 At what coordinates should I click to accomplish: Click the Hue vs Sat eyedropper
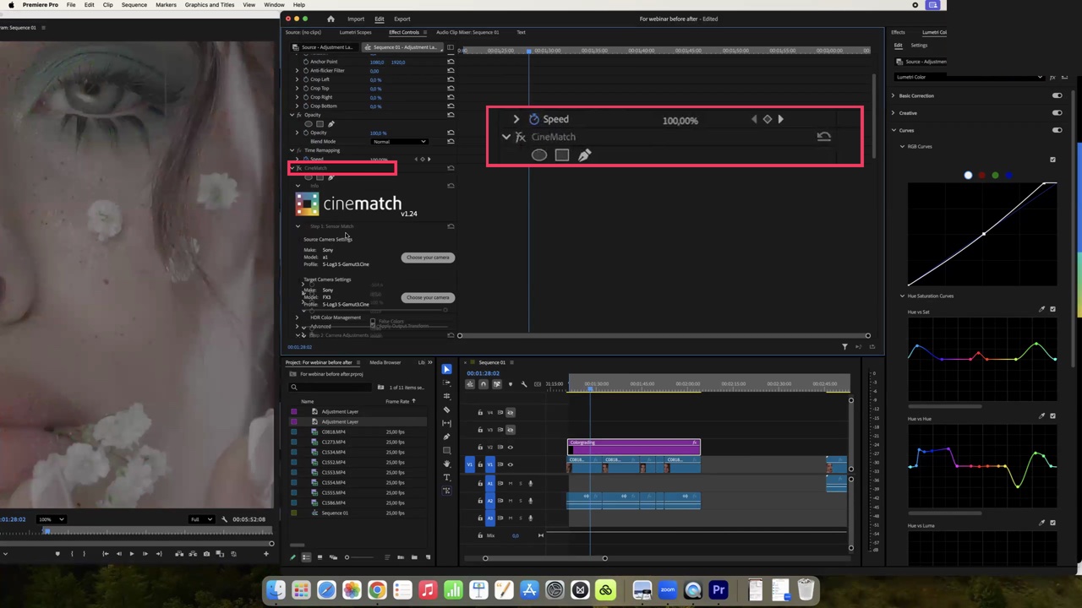point(1041,310)
